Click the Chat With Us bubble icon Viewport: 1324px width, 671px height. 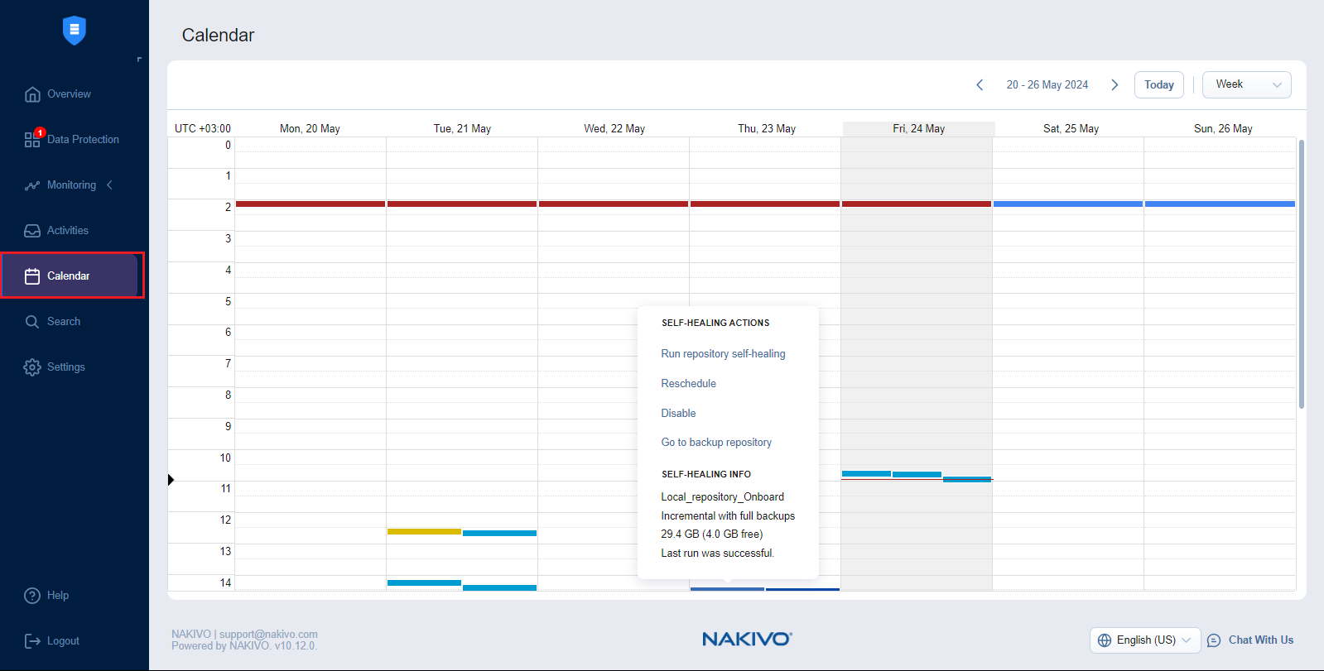point(1214,640)
